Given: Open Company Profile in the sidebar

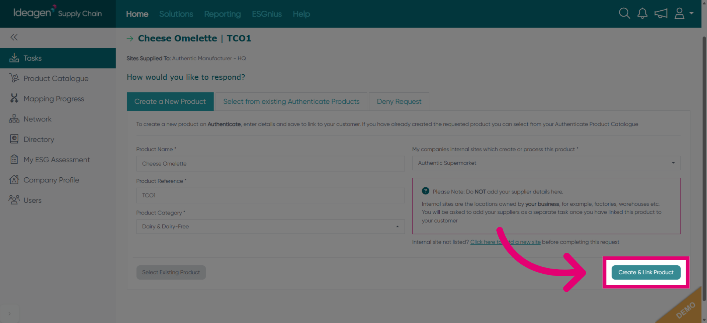Looking at the screenshot, I should (58, 180).
